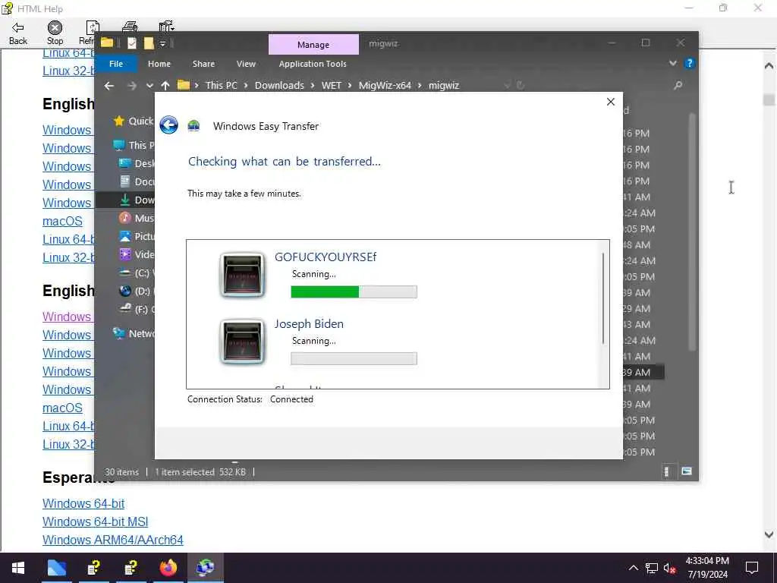Select the Joseph Biden account icon
Image resolution: width=777 pixels, height=583 pixels.
tap(242, 342)
